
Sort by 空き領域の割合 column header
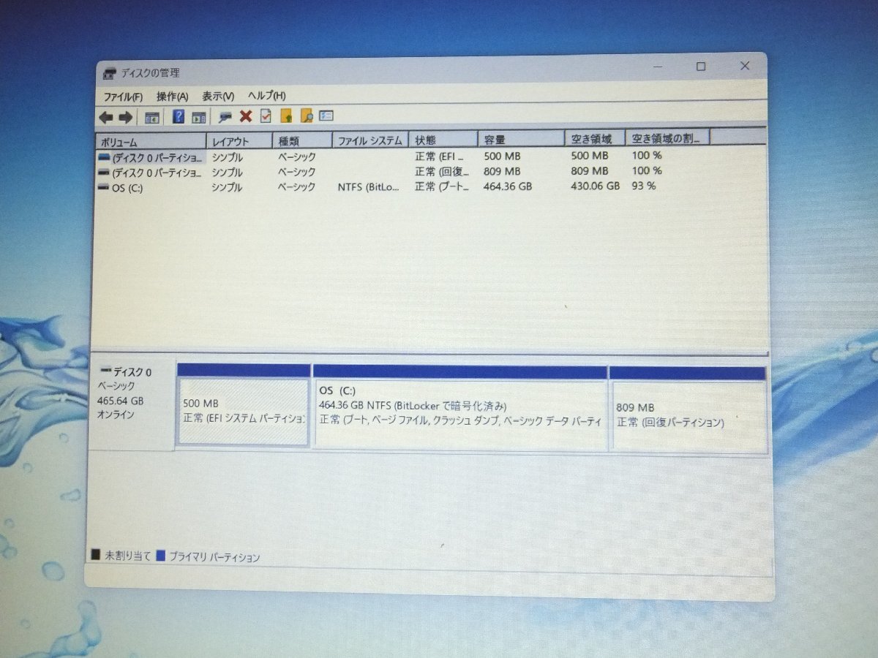(668, 137)
